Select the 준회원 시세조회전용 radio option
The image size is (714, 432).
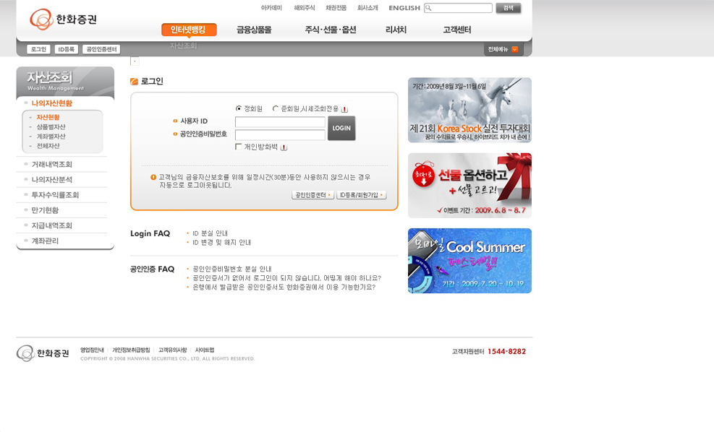coord(276,109)
